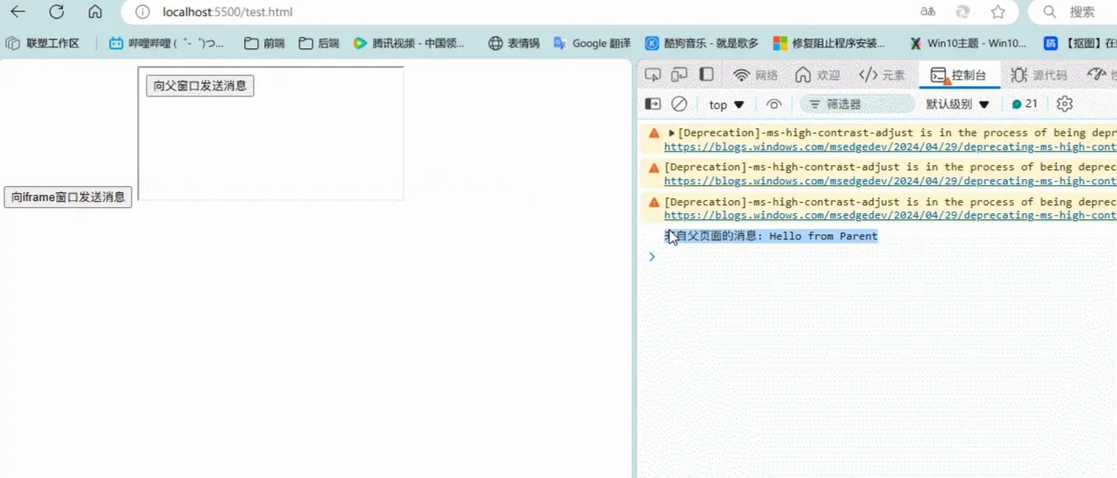
Task: Open the aあ translate icon in address bar
Action: click(x=927, y=12)
